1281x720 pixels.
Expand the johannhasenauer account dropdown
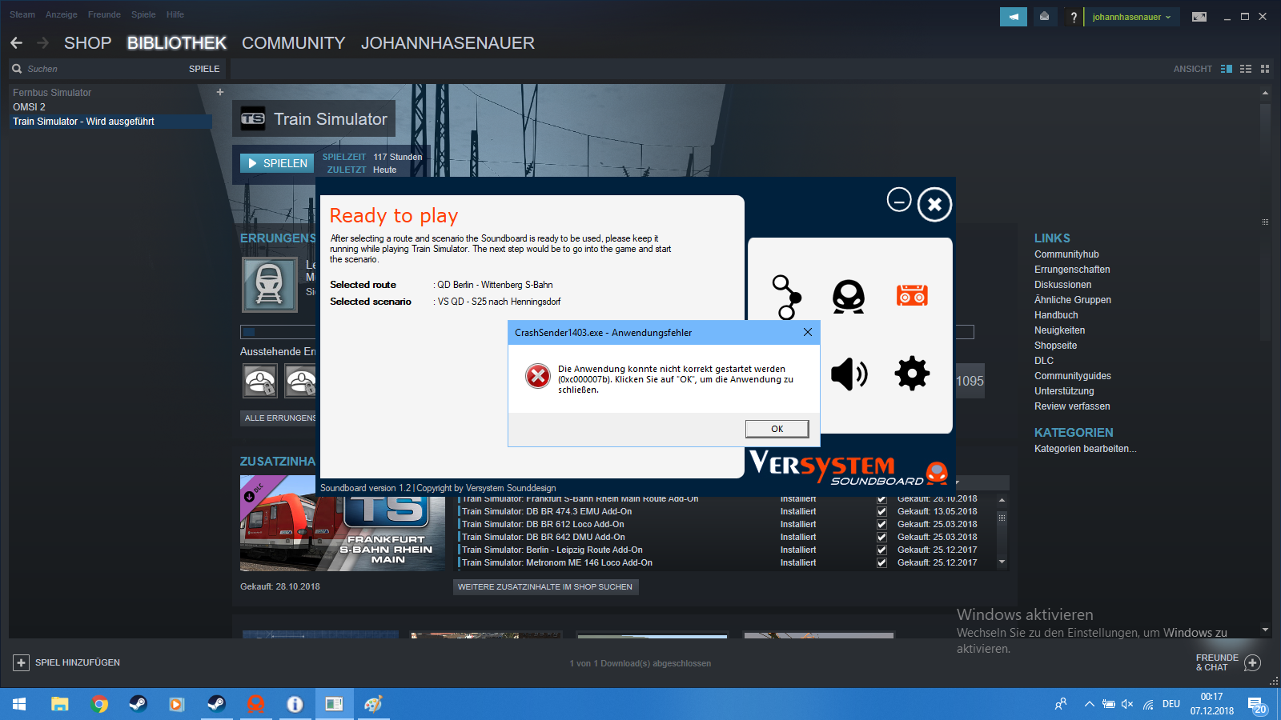pyautogui.click(x=1131, y=17)
